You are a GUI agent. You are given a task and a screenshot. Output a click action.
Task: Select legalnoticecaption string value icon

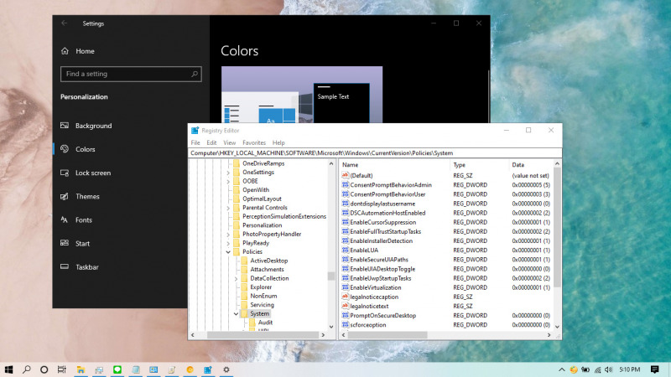point(345,297)
